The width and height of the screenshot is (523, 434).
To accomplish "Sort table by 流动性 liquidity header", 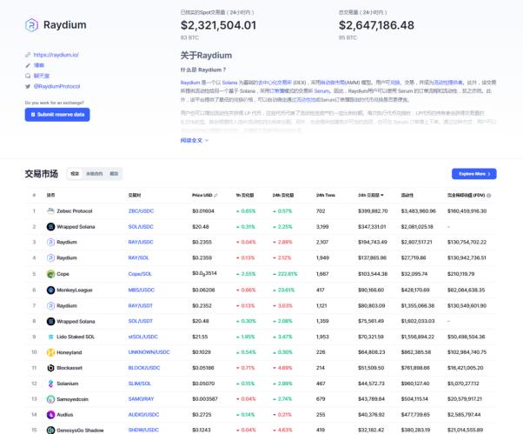I will [x=407, y=196].
